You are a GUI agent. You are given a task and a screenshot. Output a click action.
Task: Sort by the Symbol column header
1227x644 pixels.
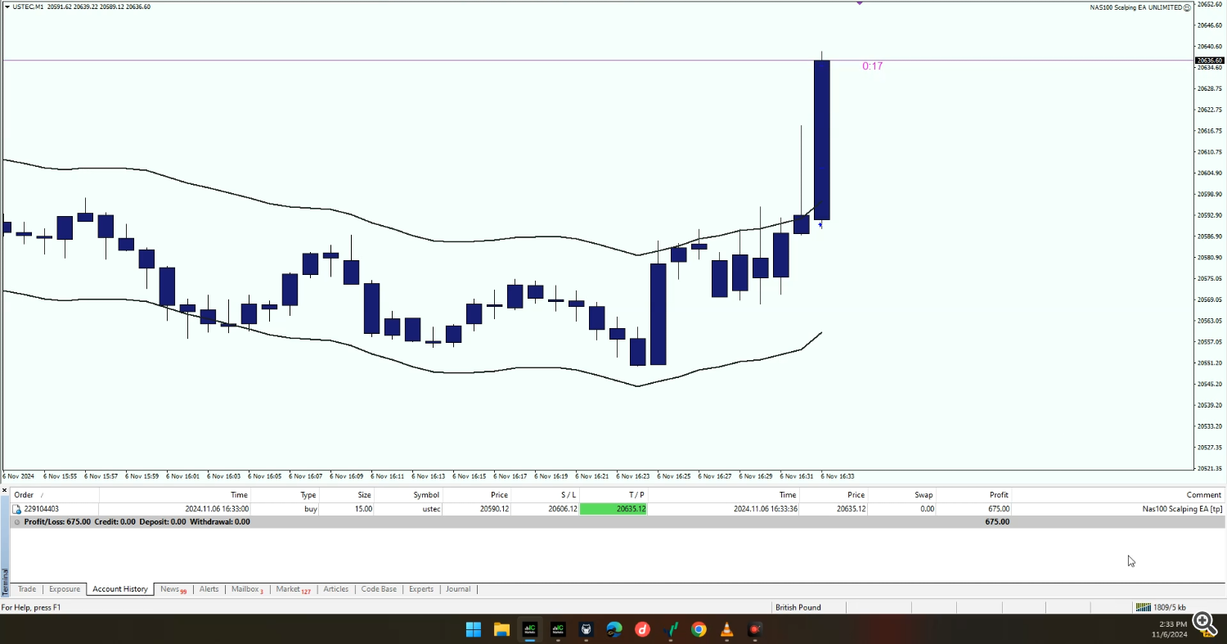pos(409,495)
